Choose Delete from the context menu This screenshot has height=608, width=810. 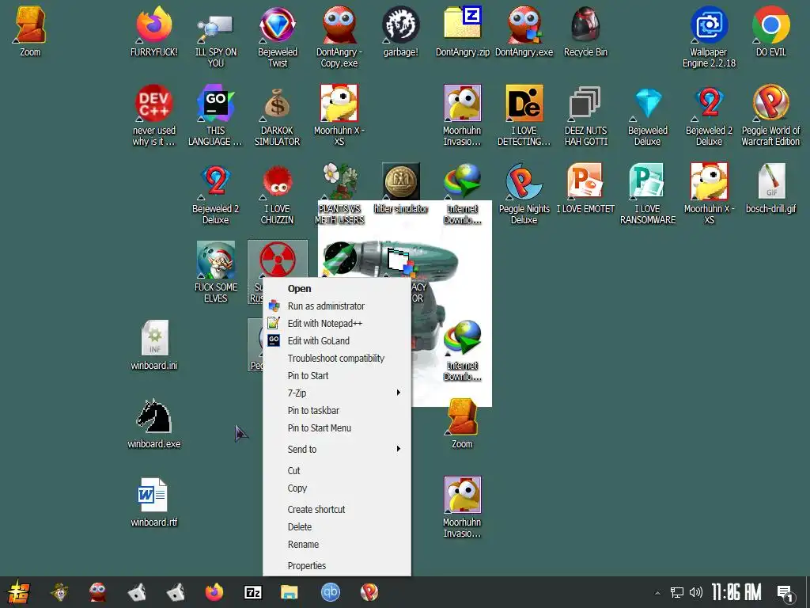tap(337, 526)
